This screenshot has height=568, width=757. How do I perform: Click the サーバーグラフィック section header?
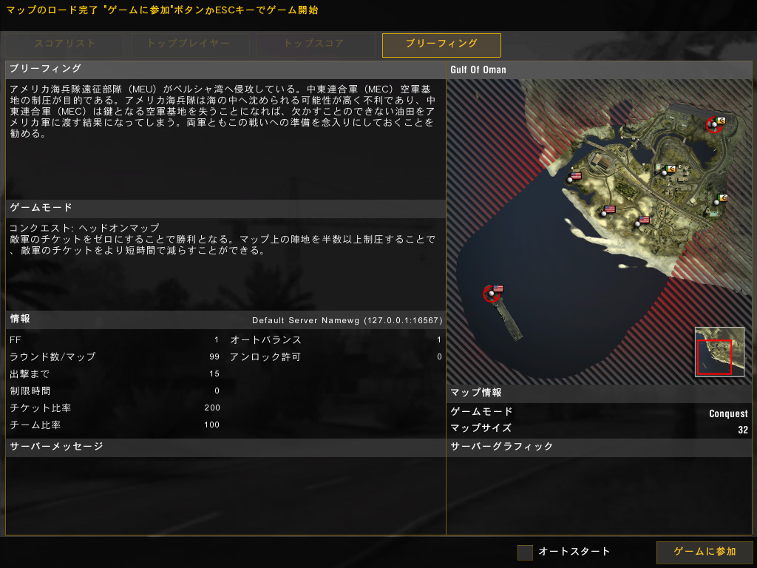pos(502,446)
